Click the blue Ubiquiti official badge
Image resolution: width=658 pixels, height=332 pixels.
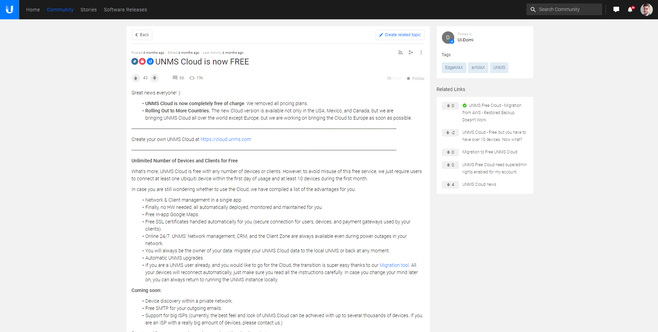[x=150, y=61]
